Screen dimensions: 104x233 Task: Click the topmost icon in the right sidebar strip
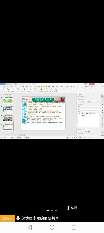102,96
